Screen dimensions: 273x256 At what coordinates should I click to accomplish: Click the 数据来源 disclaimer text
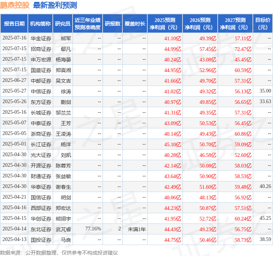(59, 252)
